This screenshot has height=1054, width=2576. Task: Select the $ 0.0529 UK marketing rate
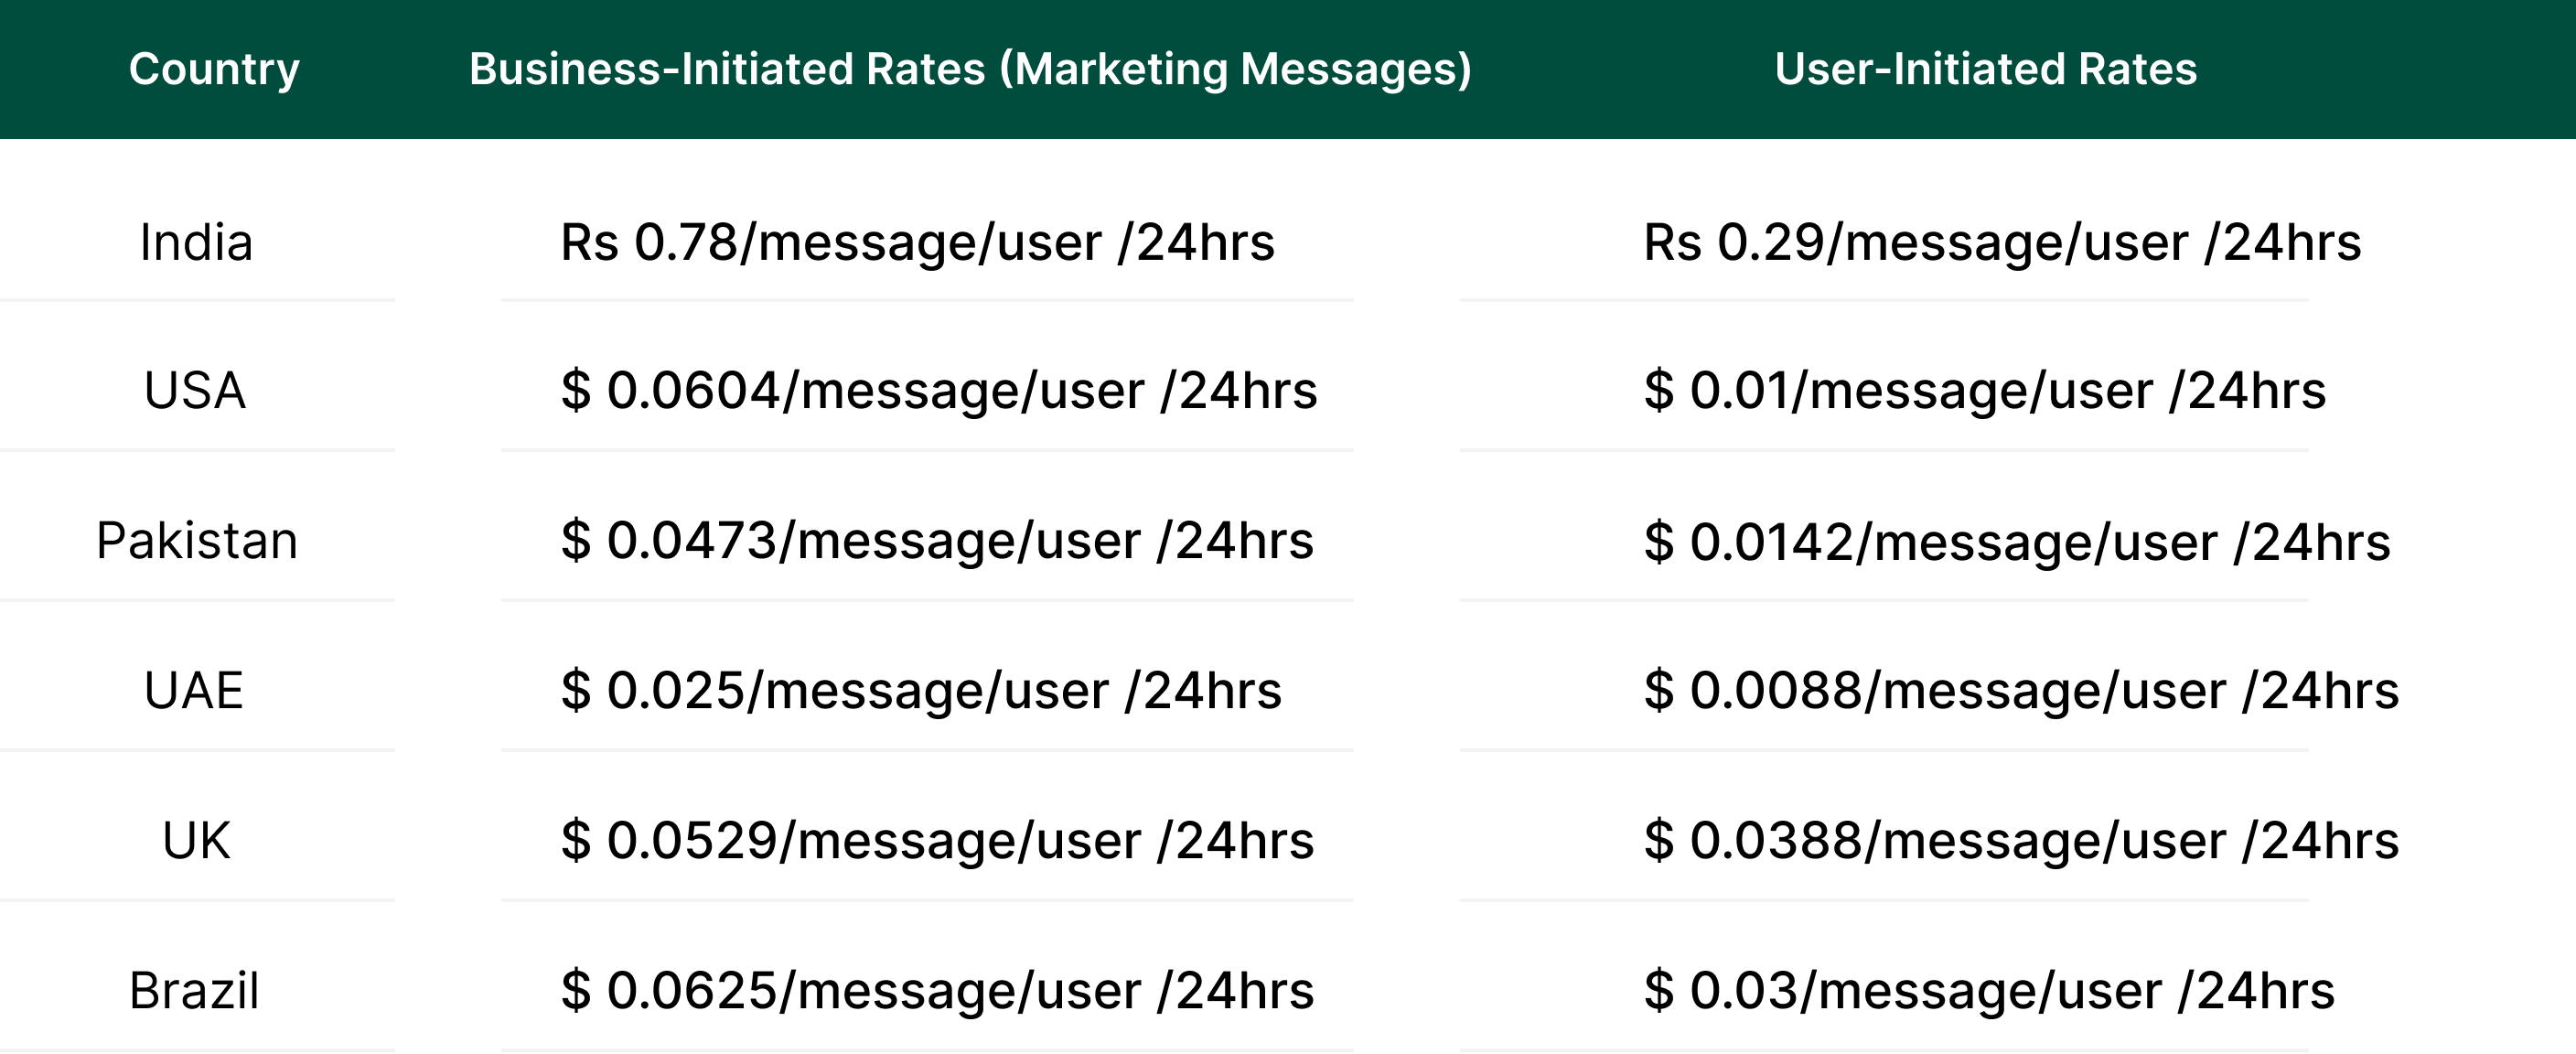[x=937, y=840]
